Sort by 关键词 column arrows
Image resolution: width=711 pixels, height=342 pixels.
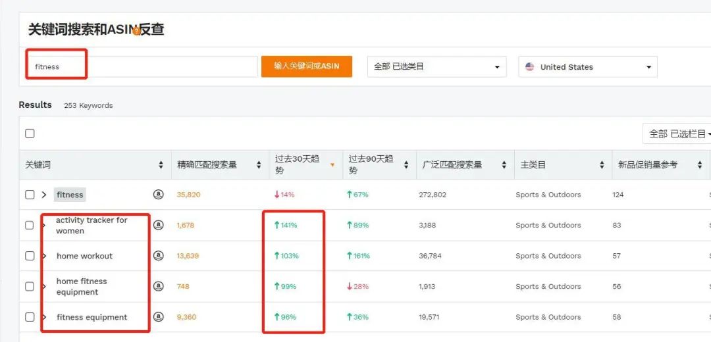(x=161, y=165)
